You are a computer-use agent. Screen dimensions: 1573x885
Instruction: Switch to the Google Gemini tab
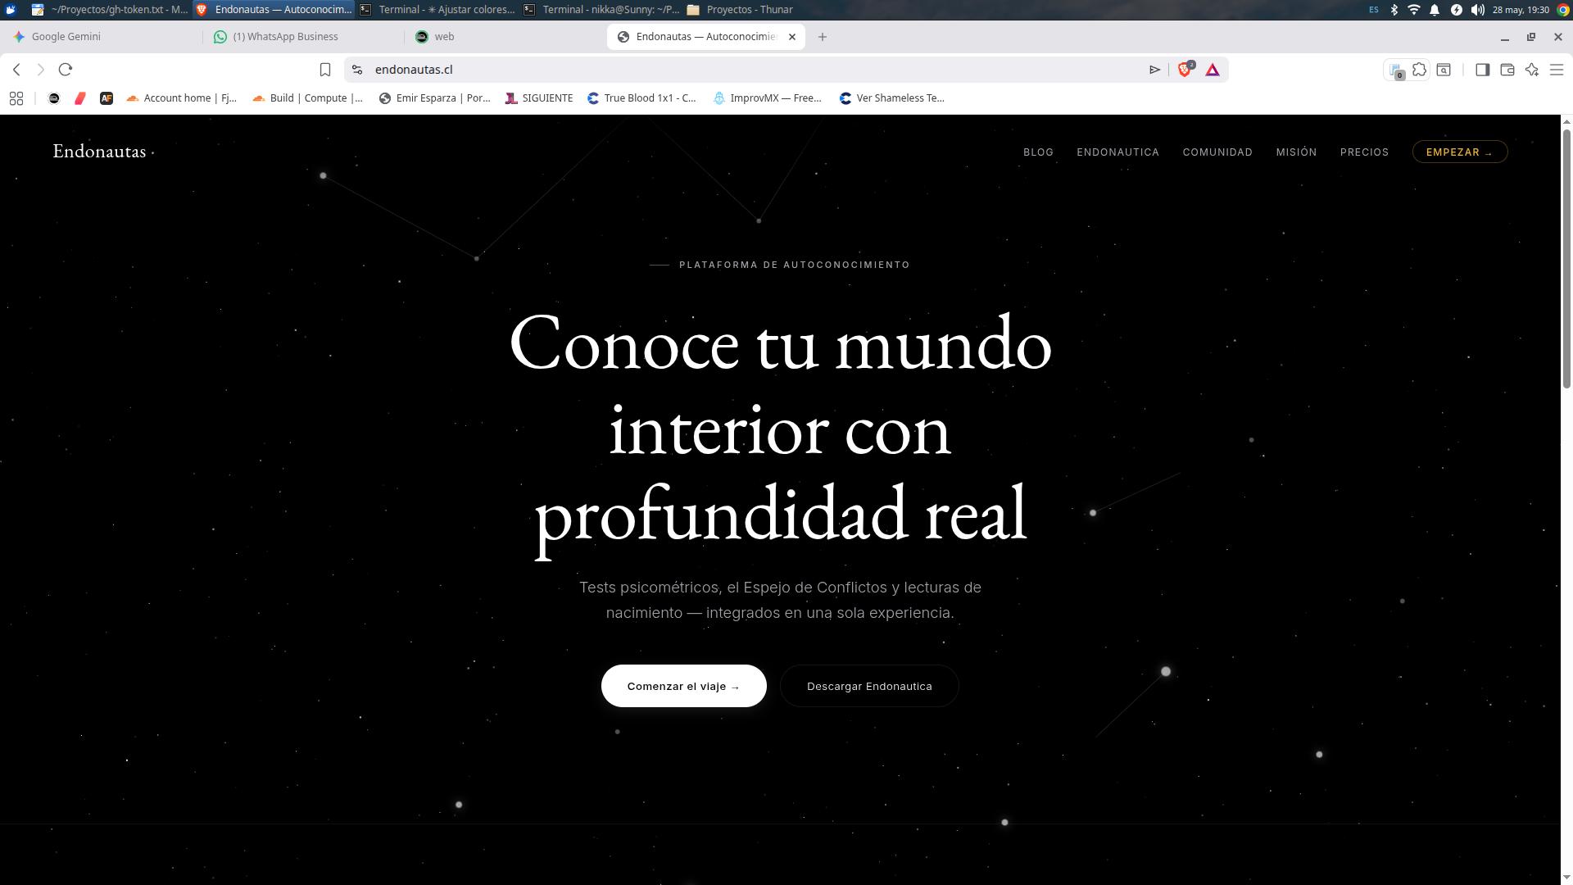click(x=101, y=37)
